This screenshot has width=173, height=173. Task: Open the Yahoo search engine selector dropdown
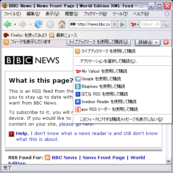pos(135,24)
